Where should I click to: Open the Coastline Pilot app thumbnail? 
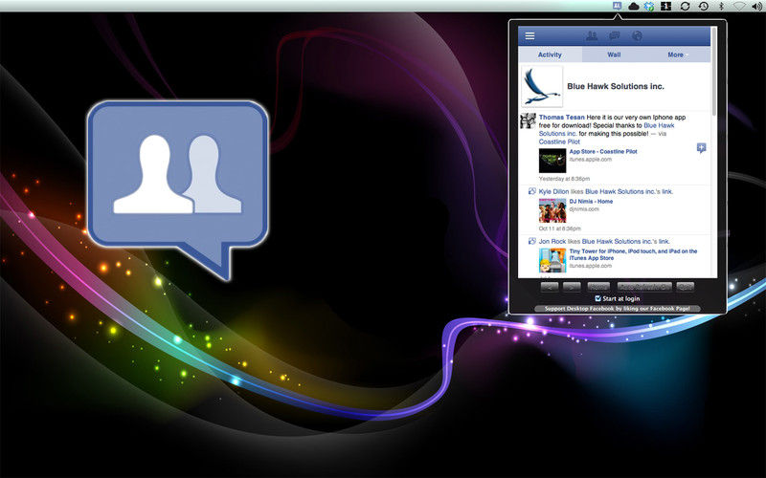pos(552,161)
